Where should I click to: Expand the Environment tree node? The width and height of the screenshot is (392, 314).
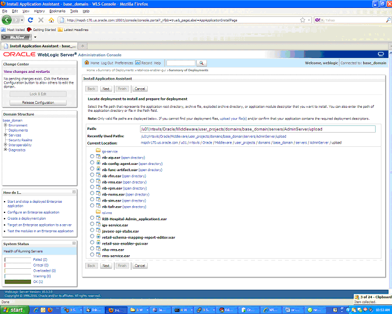(x=5, y=125)
